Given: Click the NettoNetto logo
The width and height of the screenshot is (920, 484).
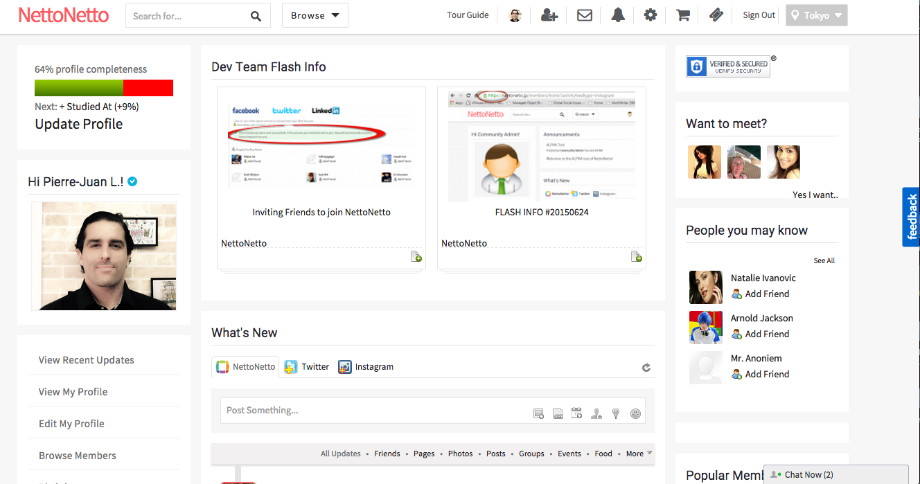Looking at the screenshot, I should (64, 15).
